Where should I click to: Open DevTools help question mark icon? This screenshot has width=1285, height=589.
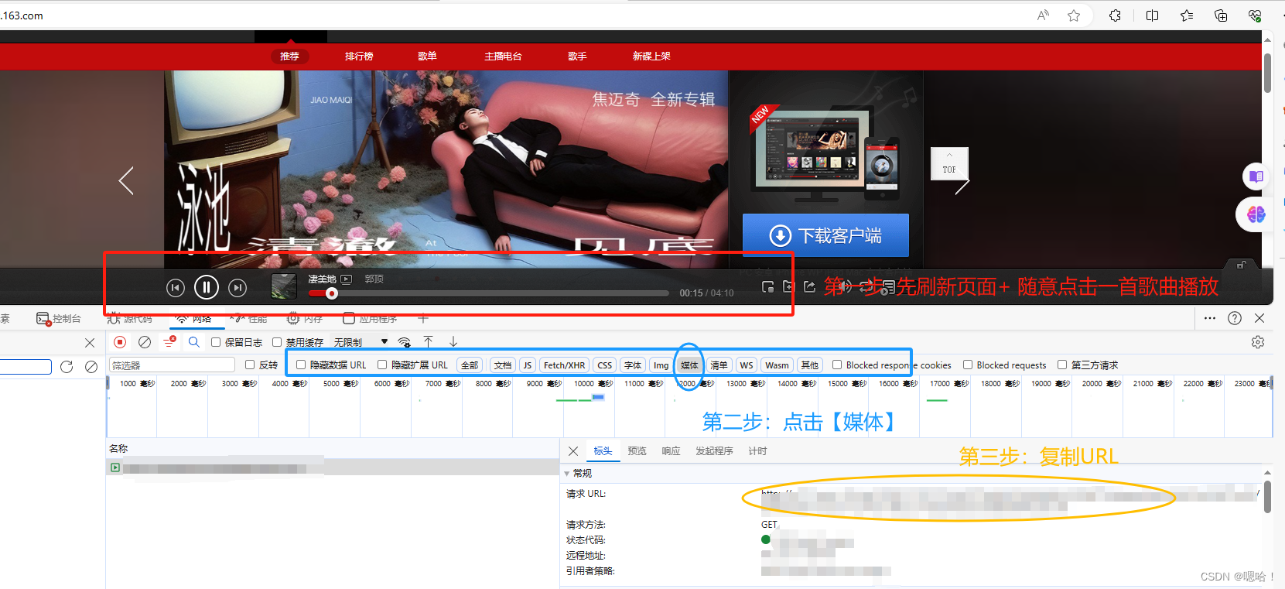pos(1235,318)
